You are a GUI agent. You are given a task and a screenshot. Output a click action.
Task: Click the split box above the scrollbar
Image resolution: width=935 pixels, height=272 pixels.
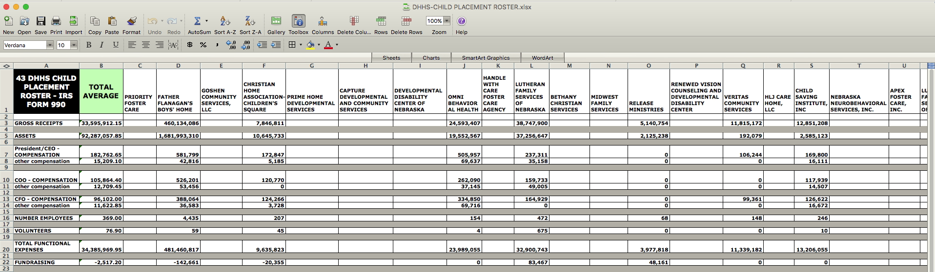(x=931, y=66)
